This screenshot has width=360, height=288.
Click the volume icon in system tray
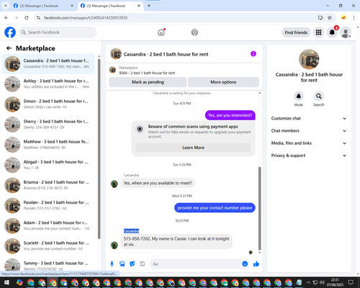[322, 282]
